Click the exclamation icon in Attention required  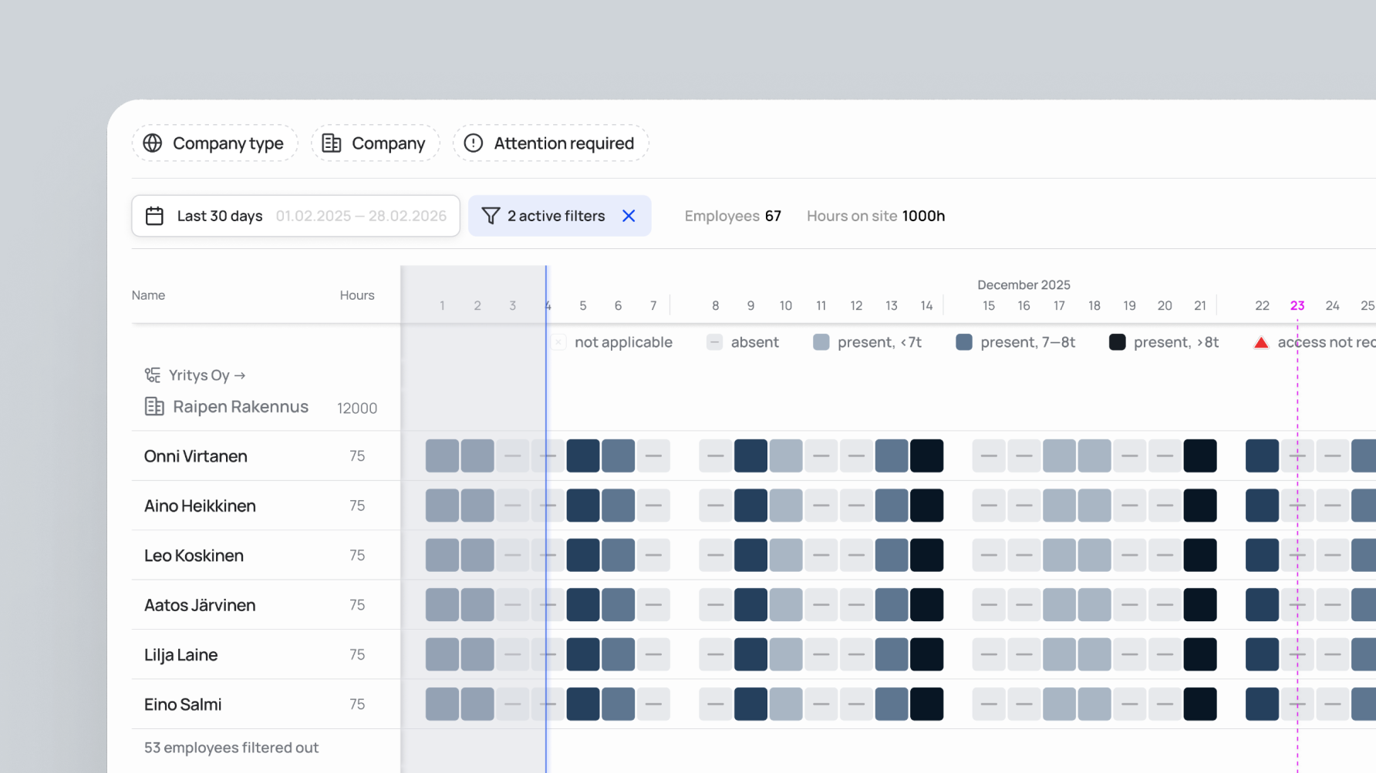pos(474,143)
